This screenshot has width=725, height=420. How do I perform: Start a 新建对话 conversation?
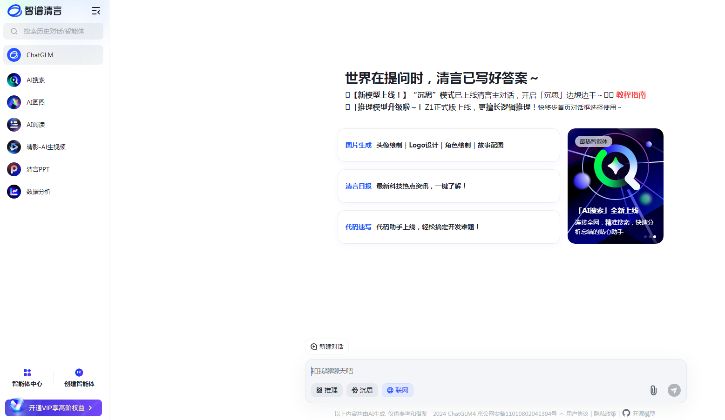[326, 347]
